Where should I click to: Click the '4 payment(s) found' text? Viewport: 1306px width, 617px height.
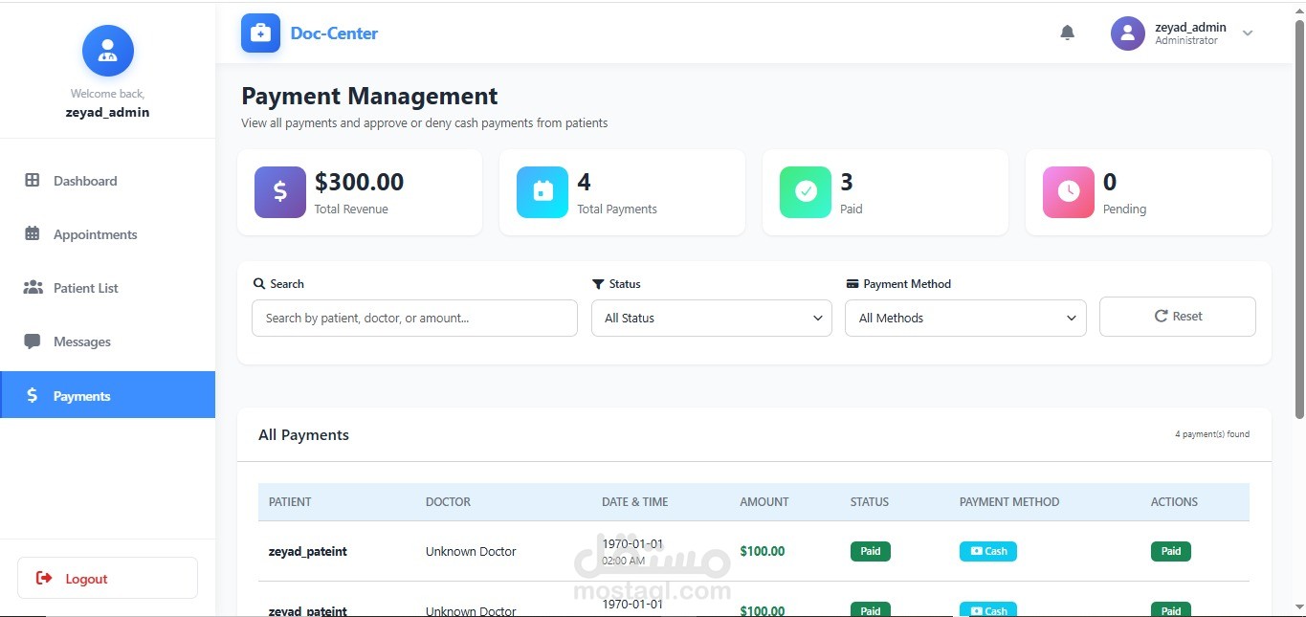click(x=1212, y=434)
